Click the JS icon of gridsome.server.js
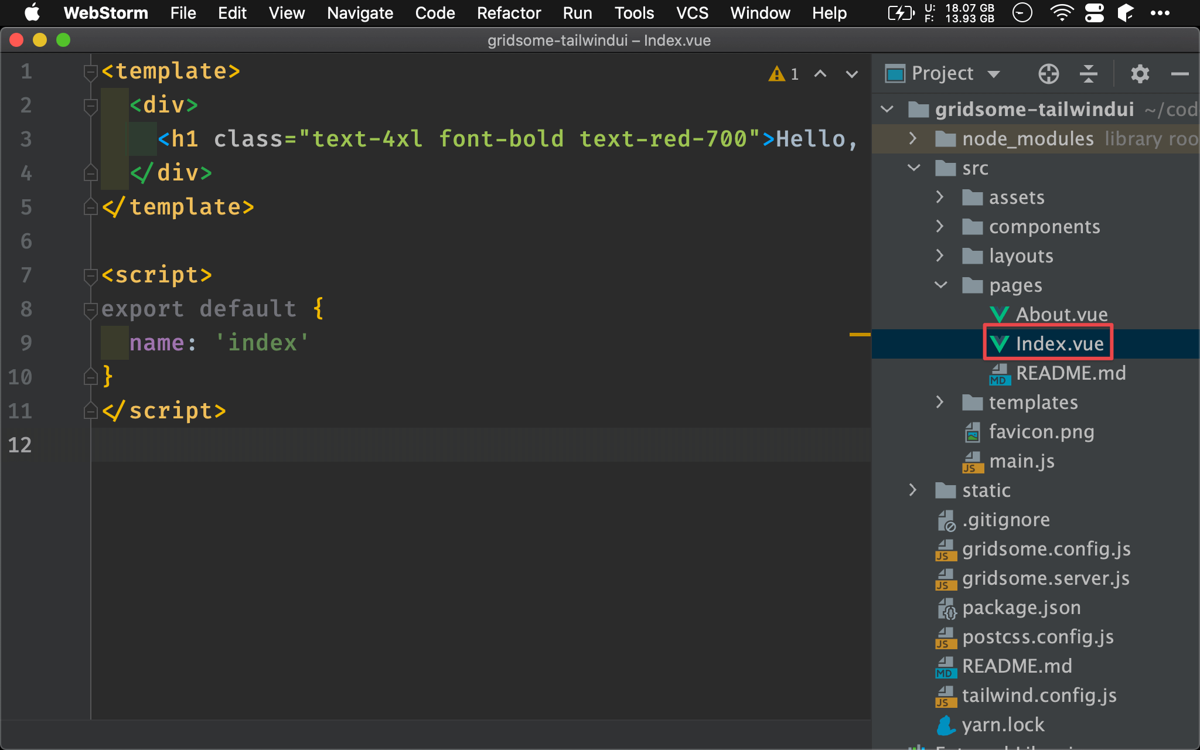This screenshot has width=1200, height=750. point(946,579)
